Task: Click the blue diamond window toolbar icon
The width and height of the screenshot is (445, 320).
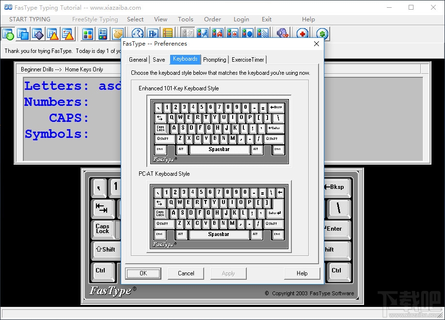Action: 38,34
